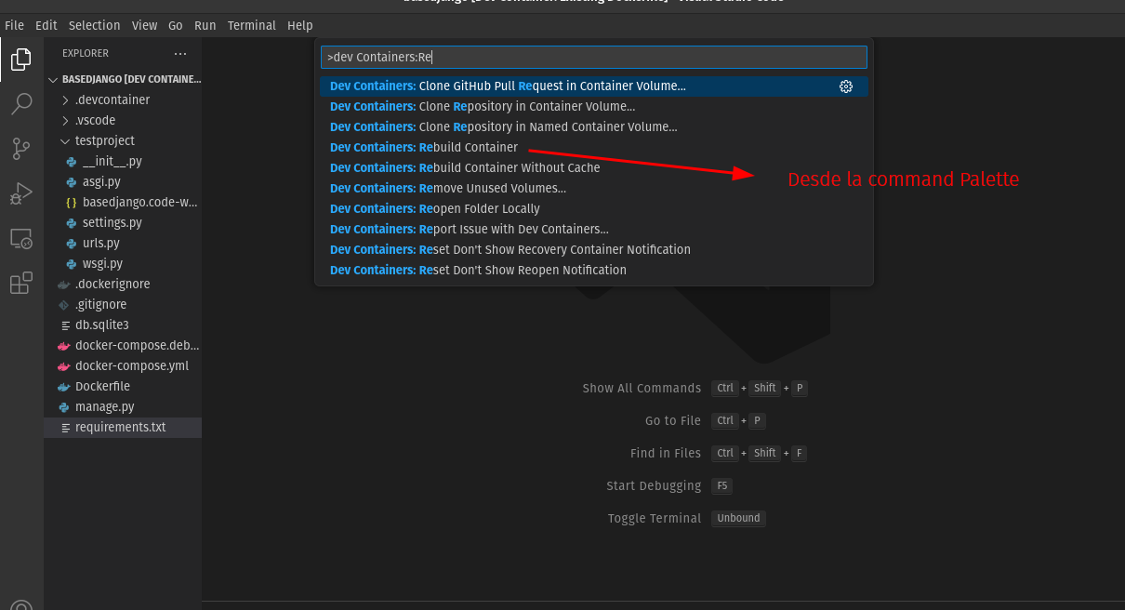Run Reopen Folder Locally command

click(594, 208)
